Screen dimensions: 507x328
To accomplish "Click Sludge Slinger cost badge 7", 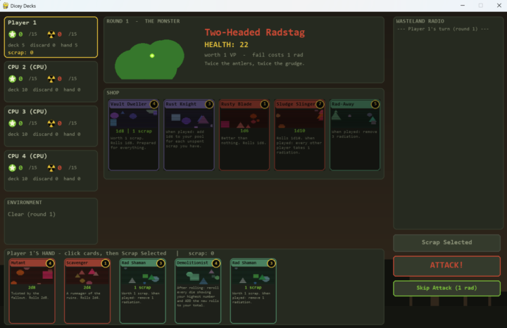I will (x=320, y=104).
